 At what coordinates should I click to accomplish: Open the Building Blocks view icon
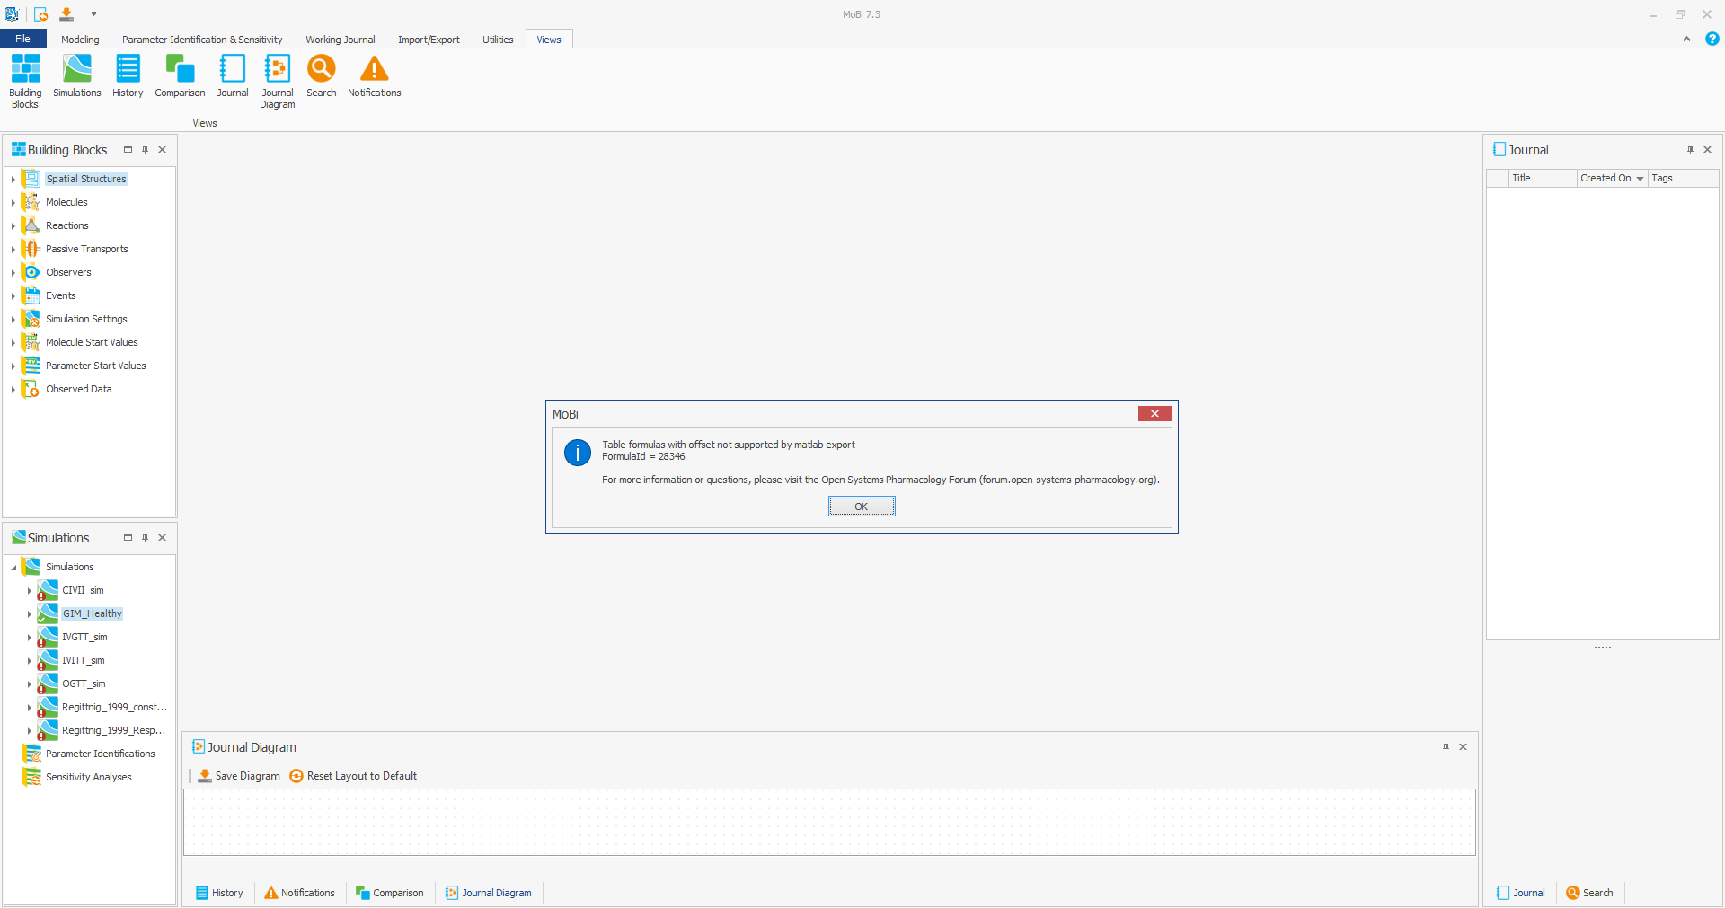pyautogui.click(x=24, y=76)
